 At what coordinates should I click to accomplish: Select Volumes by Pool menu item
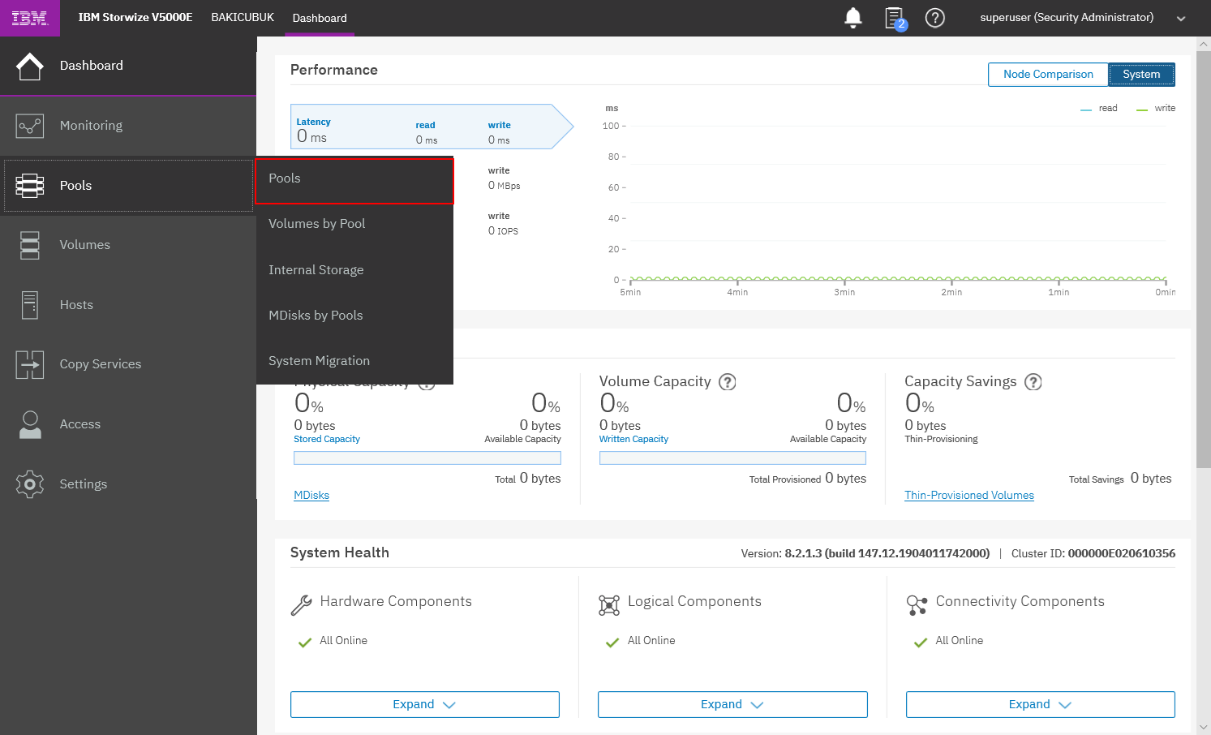click(x=317, y=224)
